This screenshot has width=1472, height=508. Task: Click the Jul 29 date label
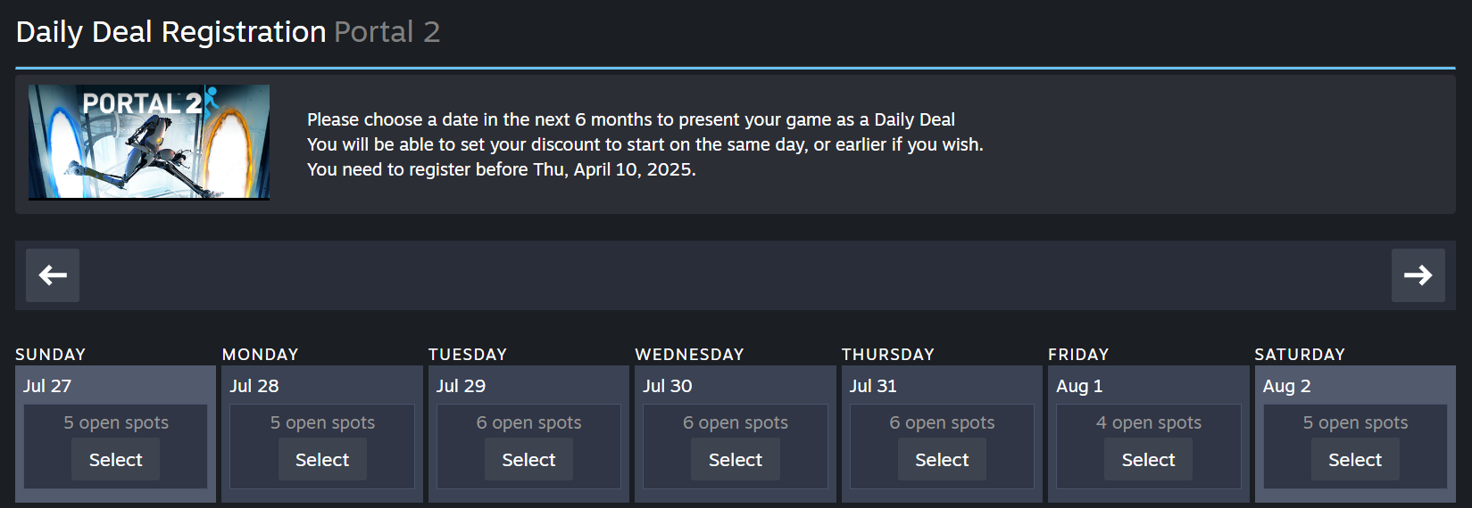461,386
